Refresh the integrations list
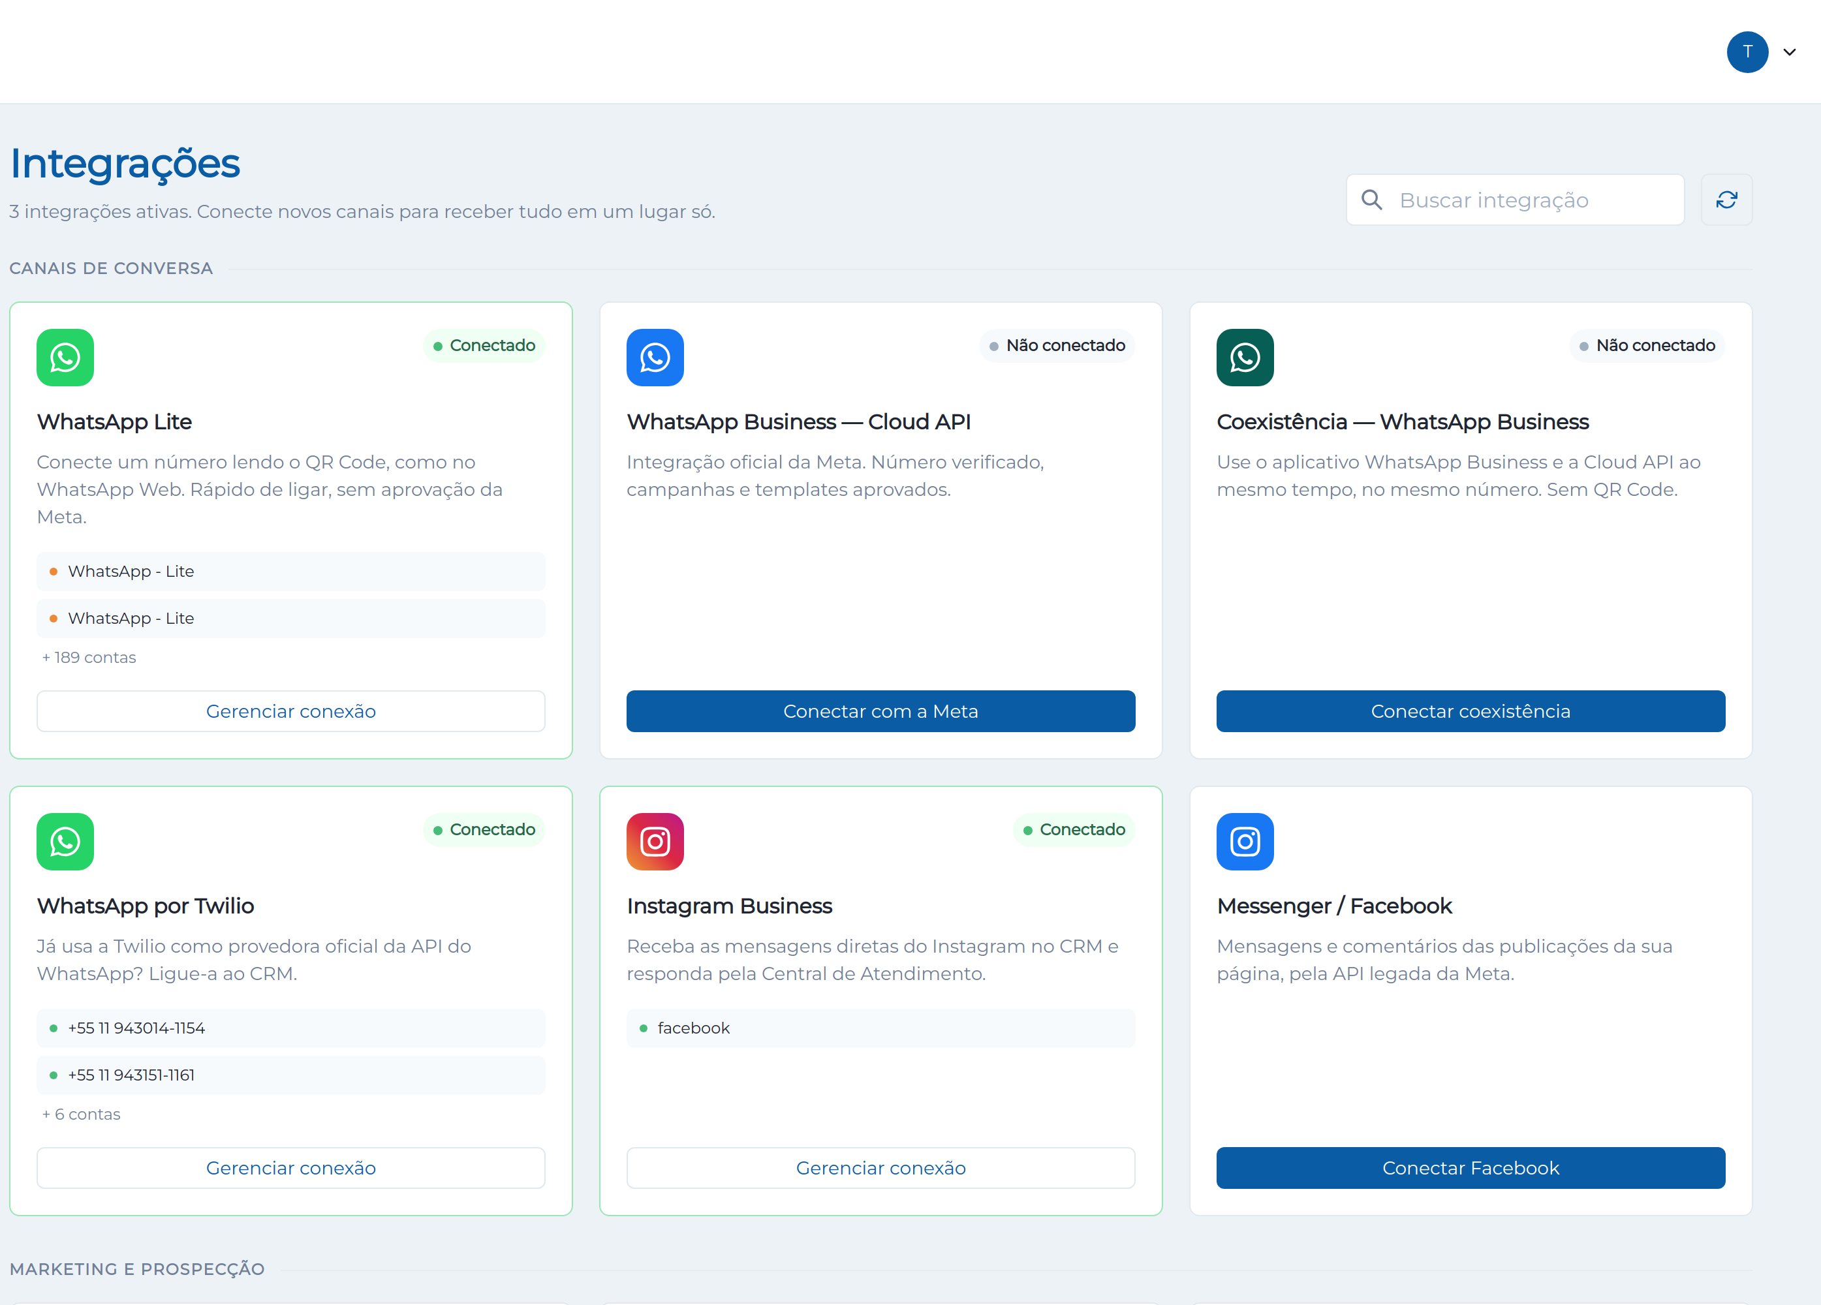1821x1305 pixels. [x=1727, y=200]
